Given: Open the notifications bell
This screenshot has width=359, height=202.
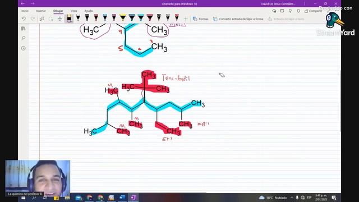Looking at the screenshot, I should (298, 11).
